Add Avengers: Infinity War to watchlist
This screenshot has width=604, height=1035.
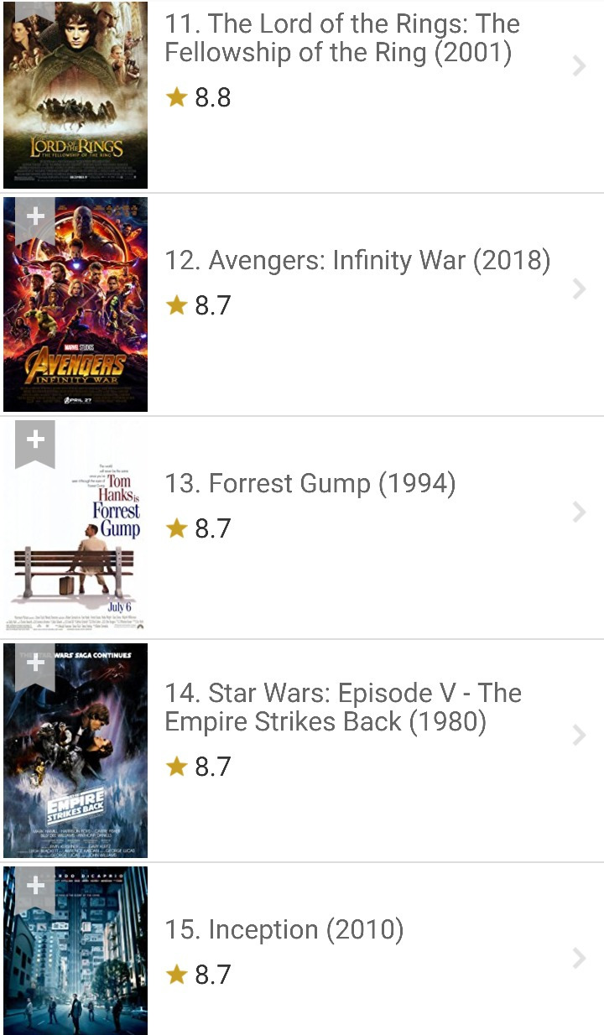click(35, 221)
